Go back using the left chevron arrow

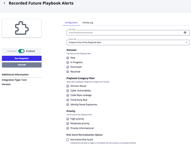coord(4,3)
